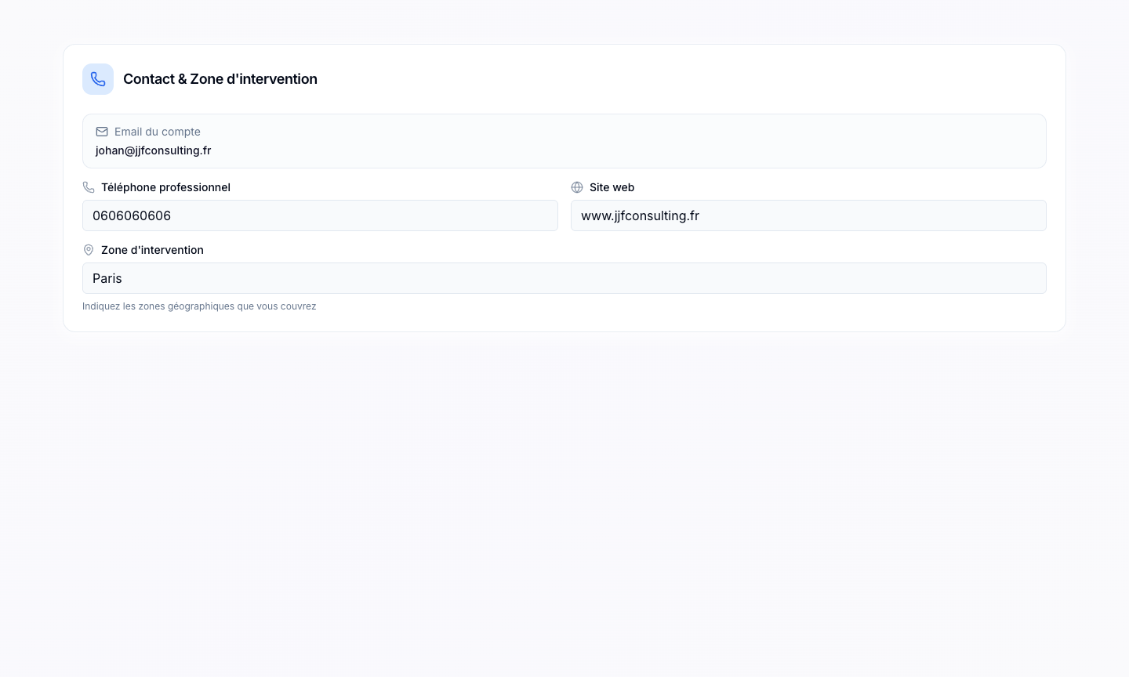The height and width of the screenshot is (677, 1129).
Task: Click the envelope icon next to Email du compte
Action: [102, 132]
